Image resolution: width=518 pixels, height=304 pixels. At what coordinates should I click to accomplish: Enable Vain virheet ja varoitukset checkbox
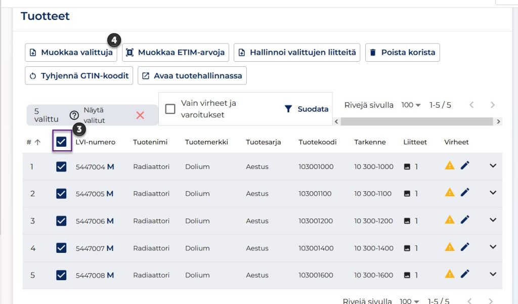170,109
